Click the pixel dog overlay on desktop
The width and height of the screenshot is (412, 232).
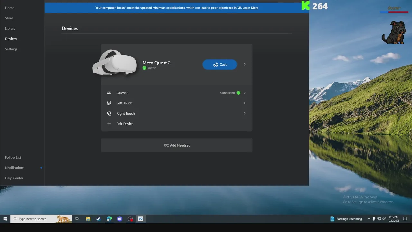click(393, 32)
